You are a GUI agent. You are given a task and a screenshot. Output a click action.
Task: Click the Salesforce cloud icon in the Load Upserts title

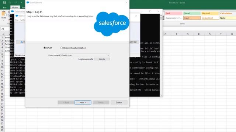point(28,3)
